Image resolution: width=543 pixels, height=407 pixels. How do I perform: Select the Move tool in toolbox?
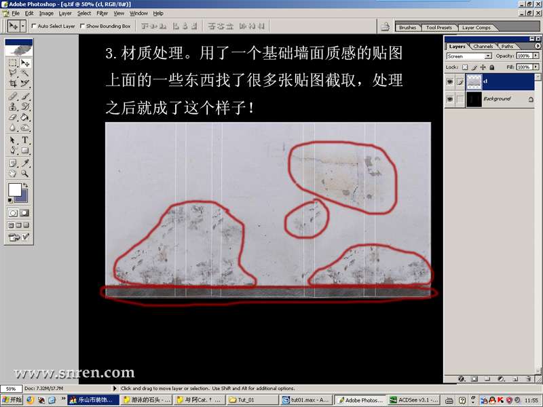coord(25,63)
